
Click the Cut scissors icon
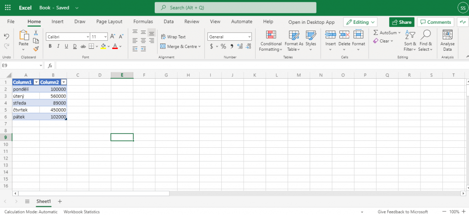pyautogui.click(x=36, y=33)
